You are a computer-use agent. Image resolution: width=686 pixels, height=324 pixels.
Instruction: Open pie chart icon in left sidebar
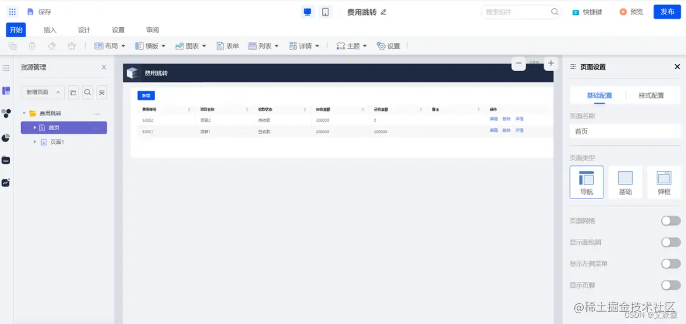[6, 138]
